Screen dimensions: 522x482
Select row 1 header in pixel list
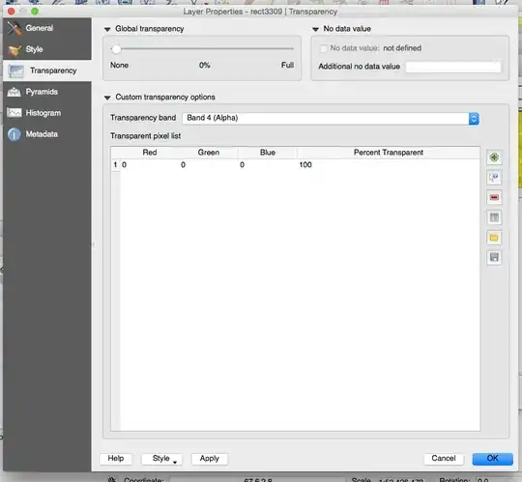[115, 164]
